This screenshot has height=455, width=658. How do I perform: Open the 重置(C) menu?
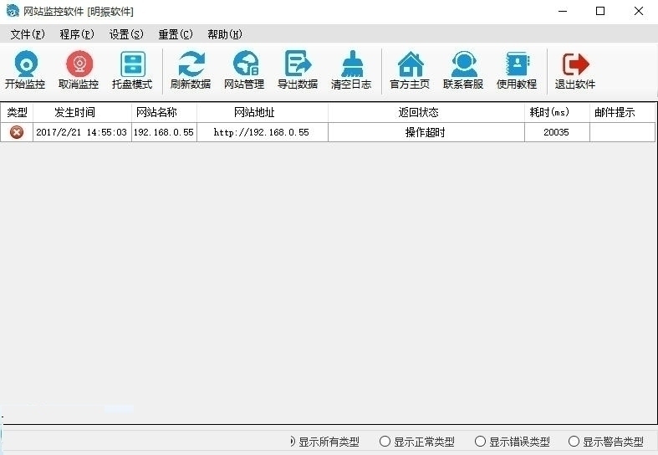pyautogui.click(x=176, y=34)
